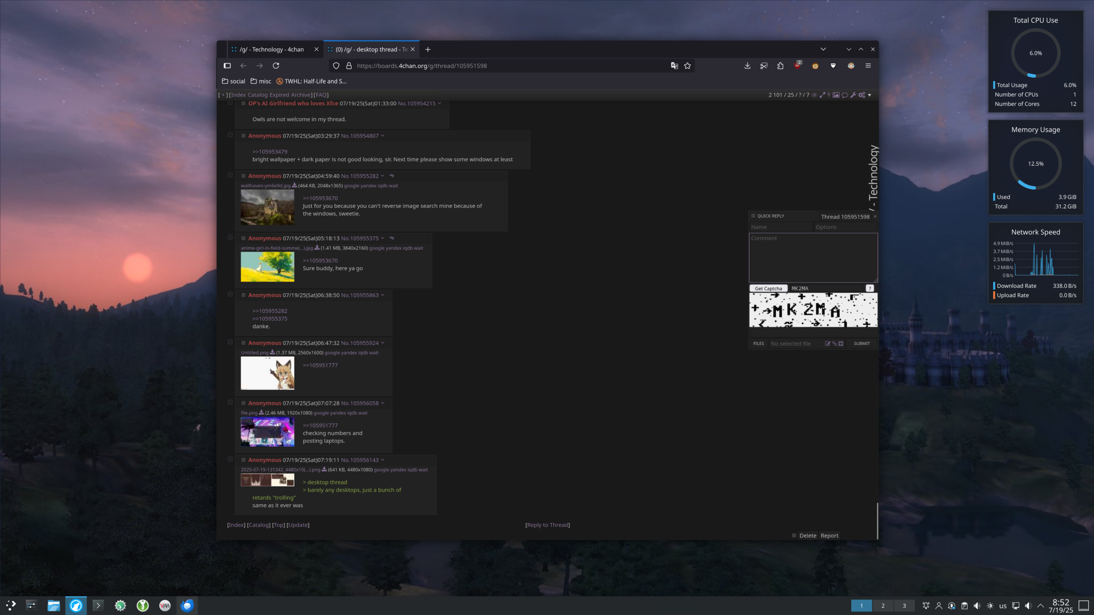1094x615 pixels.
Task: Open the menu arrow on post No.105955863
Action: 382,295
